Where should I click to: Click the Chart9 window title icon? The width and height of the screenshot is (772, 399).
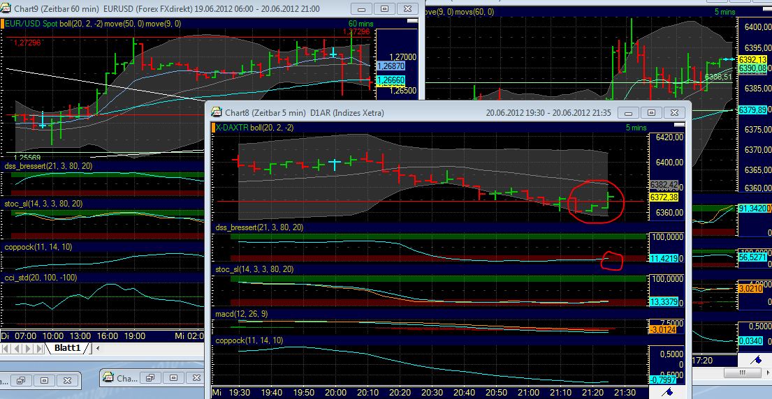click(6, 9)
